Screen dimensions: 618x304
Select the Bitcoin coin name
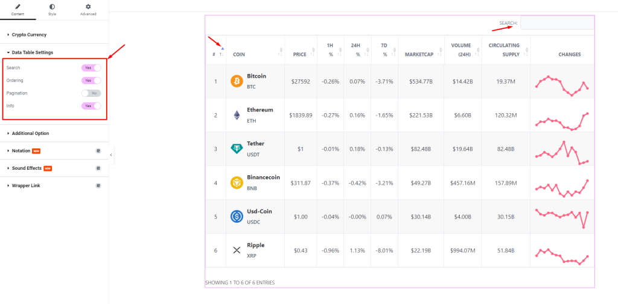coord(256,76)
